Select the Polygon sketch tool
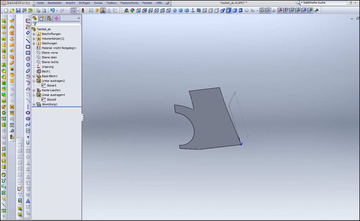Screen dimensions: 360x221 click(28, 65)
